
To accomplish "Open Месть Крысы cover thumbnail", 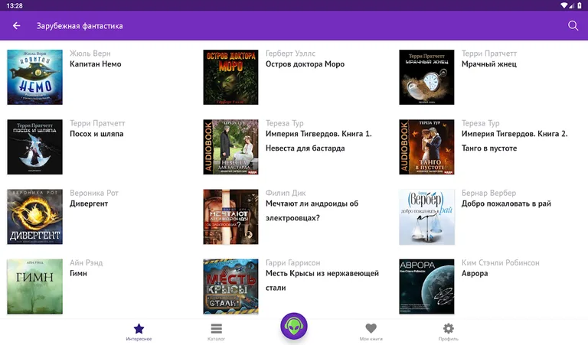I will [x=230, y=286].
